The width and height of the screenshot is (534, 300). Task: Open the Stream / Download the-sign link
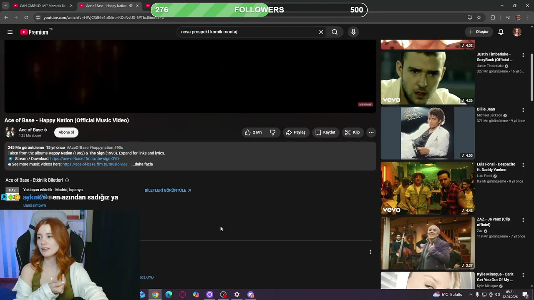tap(85, 159)
